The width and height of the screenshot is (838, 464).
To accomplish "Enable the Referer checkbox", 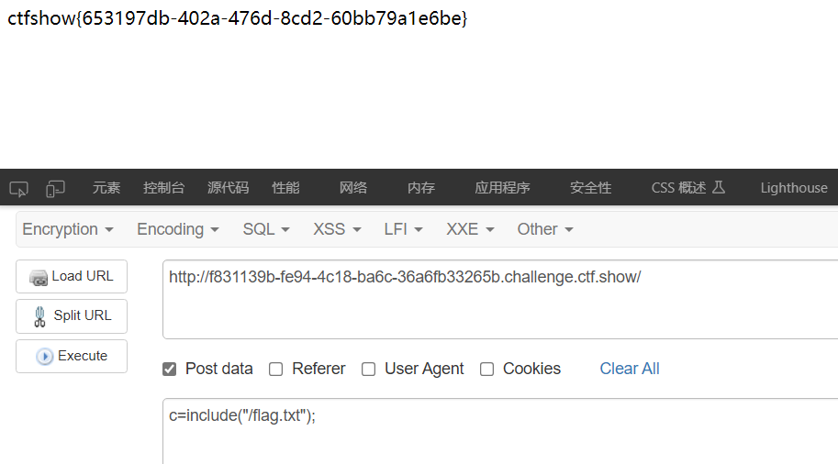I will click(275, 369).
